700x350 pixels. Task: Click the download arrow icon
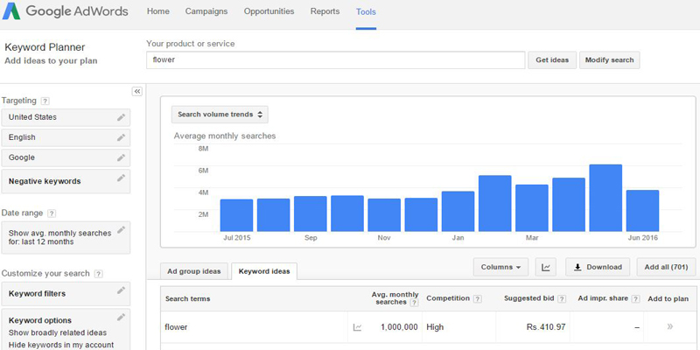click(577, 267)
